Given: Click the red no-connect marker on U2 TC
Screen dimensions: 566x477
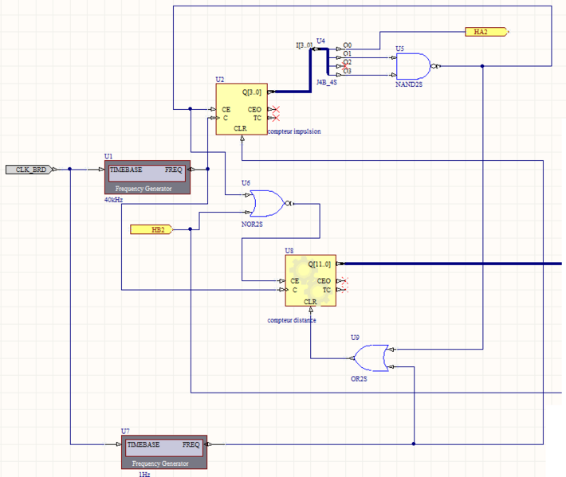Looking at the screenshot, I should pos(273,118).
